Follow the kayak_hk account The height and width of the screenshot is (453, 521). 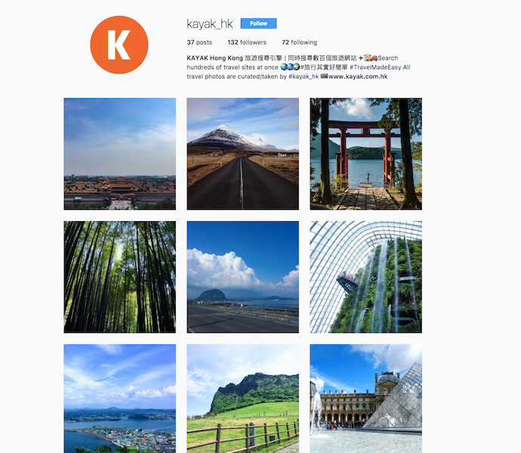258,23
